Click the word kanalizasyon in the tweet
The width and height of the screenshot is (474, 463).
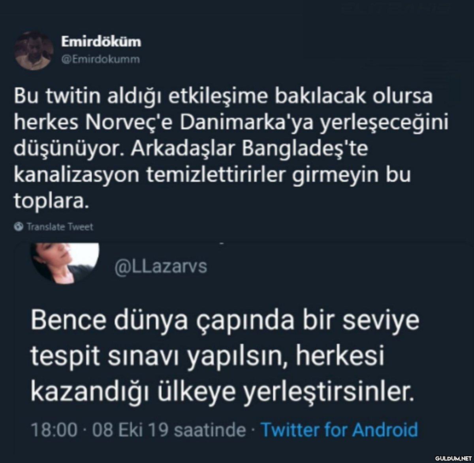coord(77,175)
